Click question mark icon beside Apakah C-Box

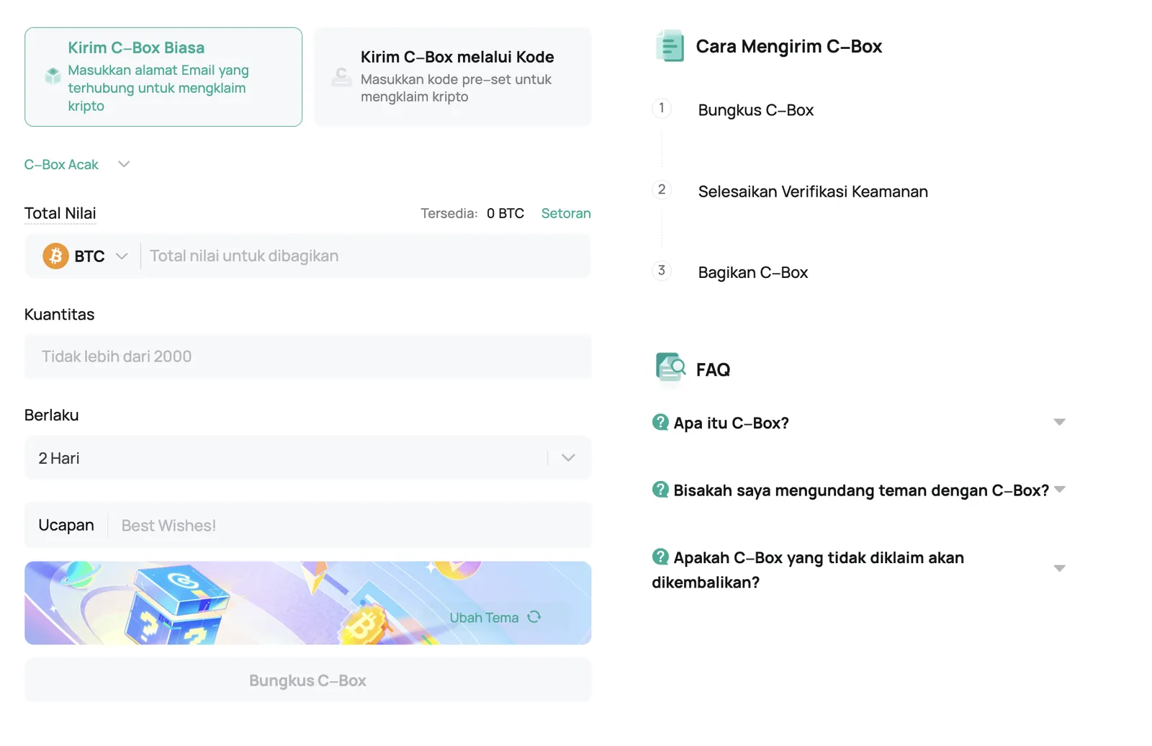point(660,557)
